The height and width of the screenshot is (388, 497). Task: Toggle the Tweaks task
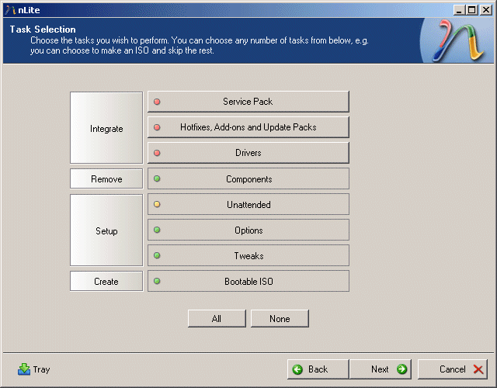248,255
